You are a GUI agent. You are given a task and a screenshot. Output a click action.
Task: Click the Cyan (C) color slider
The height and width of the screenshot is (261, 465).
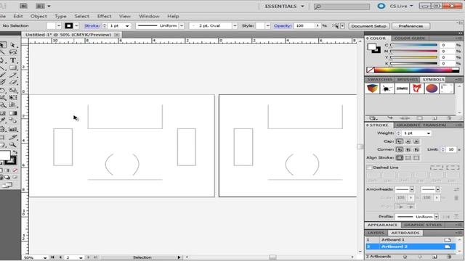[x=413, y=45]
